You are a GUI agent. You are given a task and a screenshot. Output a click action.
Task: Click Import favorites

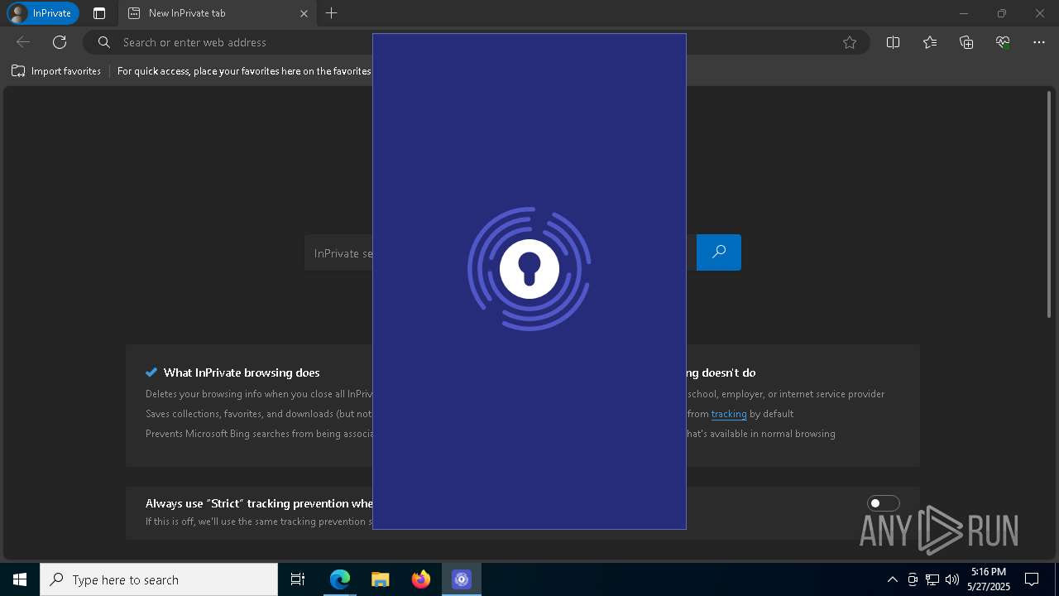pos(56,71)
